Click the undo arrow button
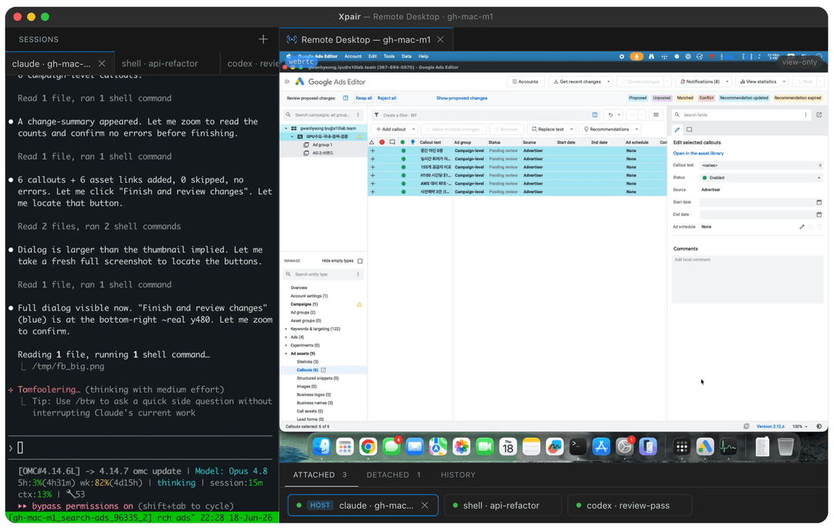834x528 pixels. click(611, 115)
